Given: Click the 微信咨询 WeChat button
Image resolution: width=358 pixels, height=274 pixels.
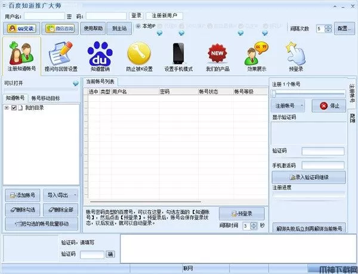Looking at the screenshot, I should coord(60,29).
